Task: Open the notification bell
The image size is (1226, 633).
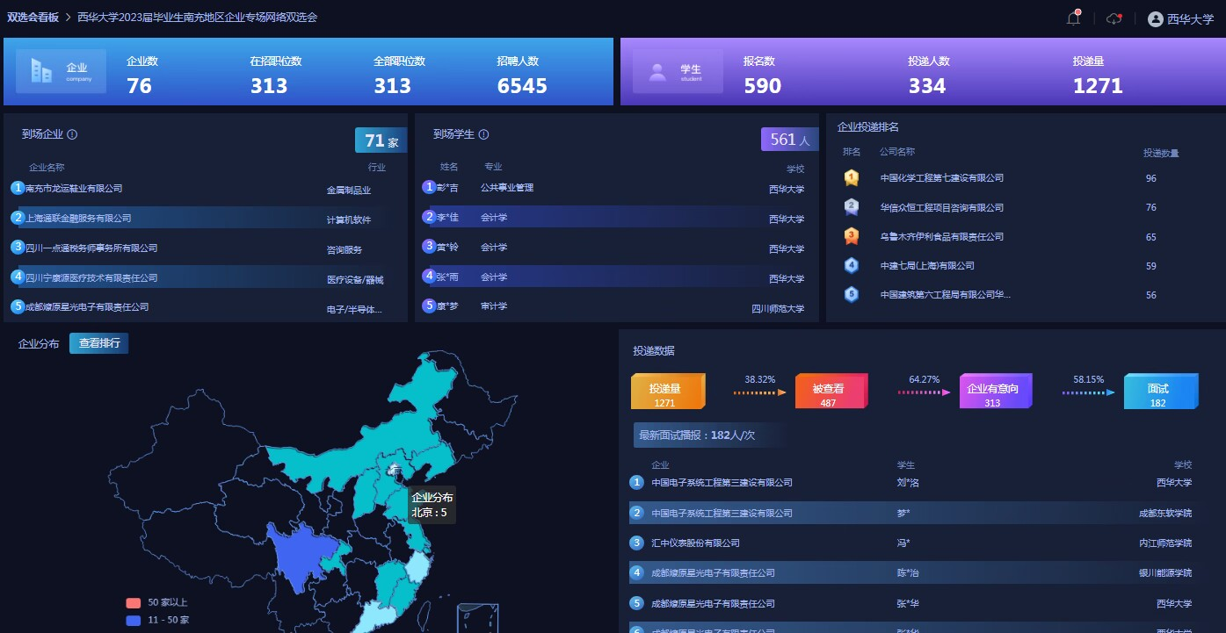Action: (1073, 18)
